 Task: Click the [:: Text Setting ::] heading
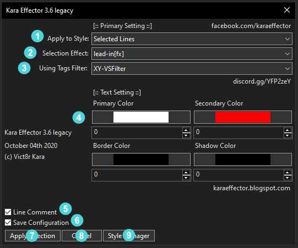(x=117, y=92)
